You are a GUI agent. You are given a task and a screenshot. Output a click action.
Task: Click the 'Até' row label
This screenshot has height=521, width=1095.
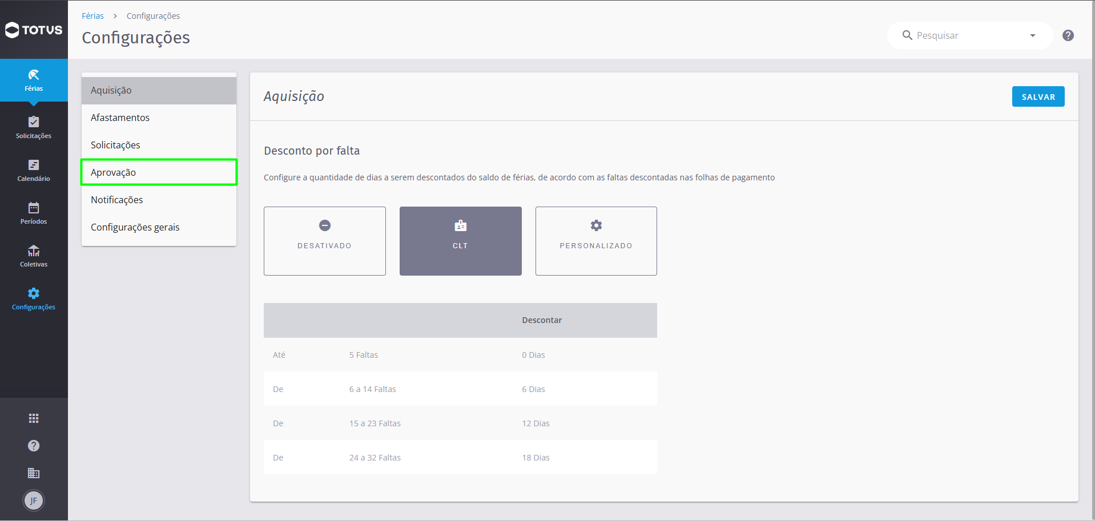(x=279, y=355)
